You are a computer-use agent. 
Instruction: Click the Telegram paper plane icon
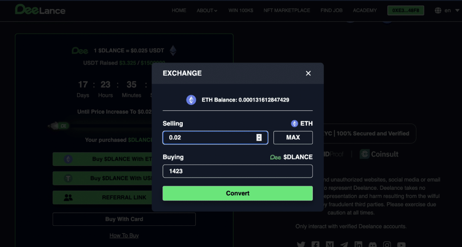(344, 245)
